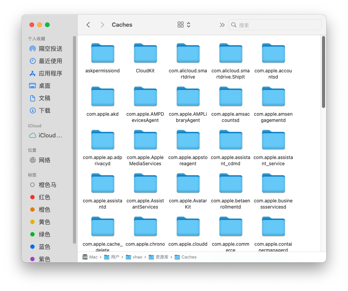
Task: Open the view grouping dropdown in the toolbar
Action: (x=182, y=24)
